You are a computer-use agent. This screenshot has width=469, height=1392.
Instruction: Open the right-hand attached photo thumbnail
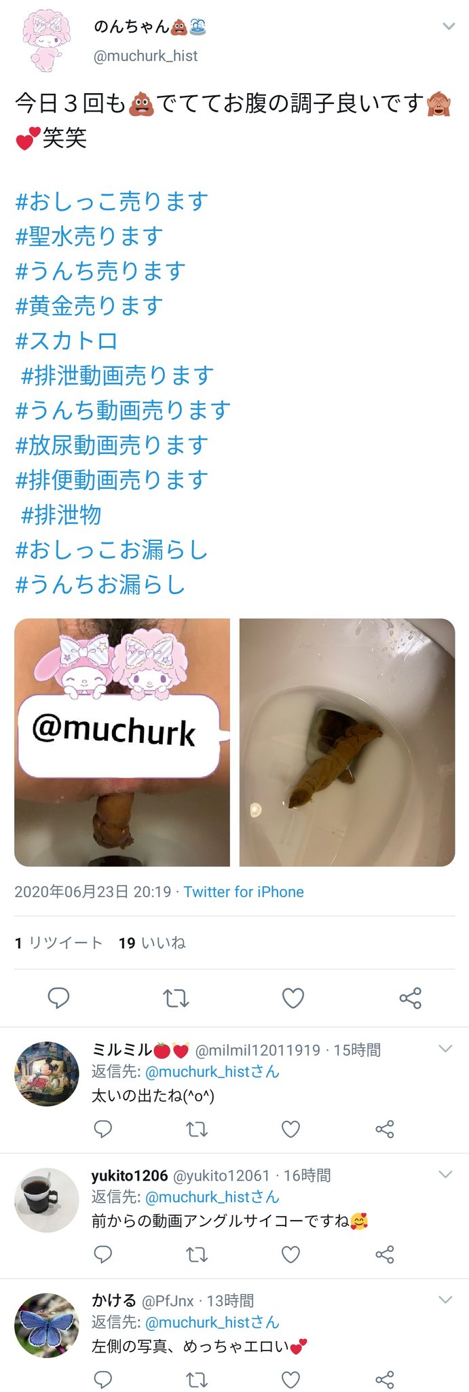point(347,742)
